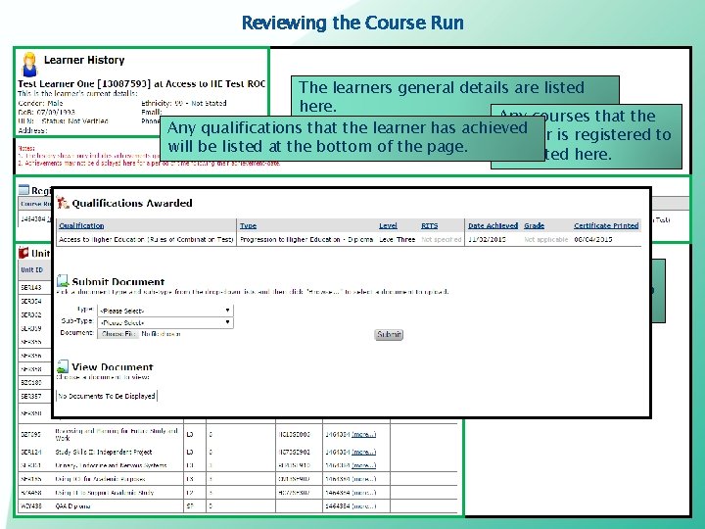Open the document Type dropdown

coord(165,311)
